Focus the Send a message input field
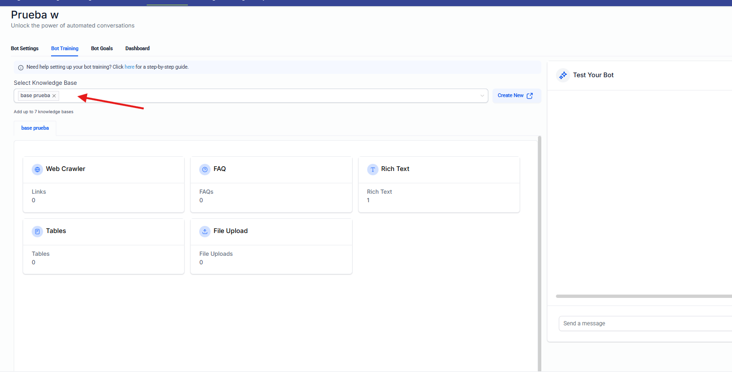This screenshot has height=377, width=732. point(644,323)
